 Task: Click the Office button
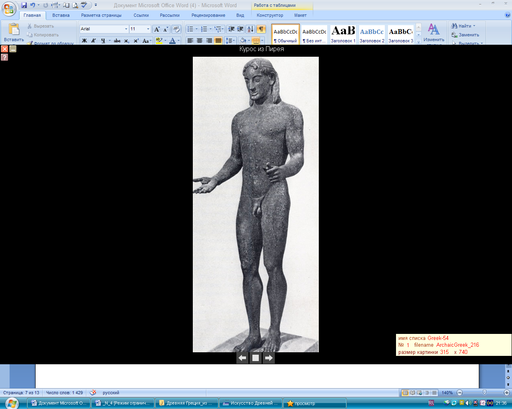point(9,9)
